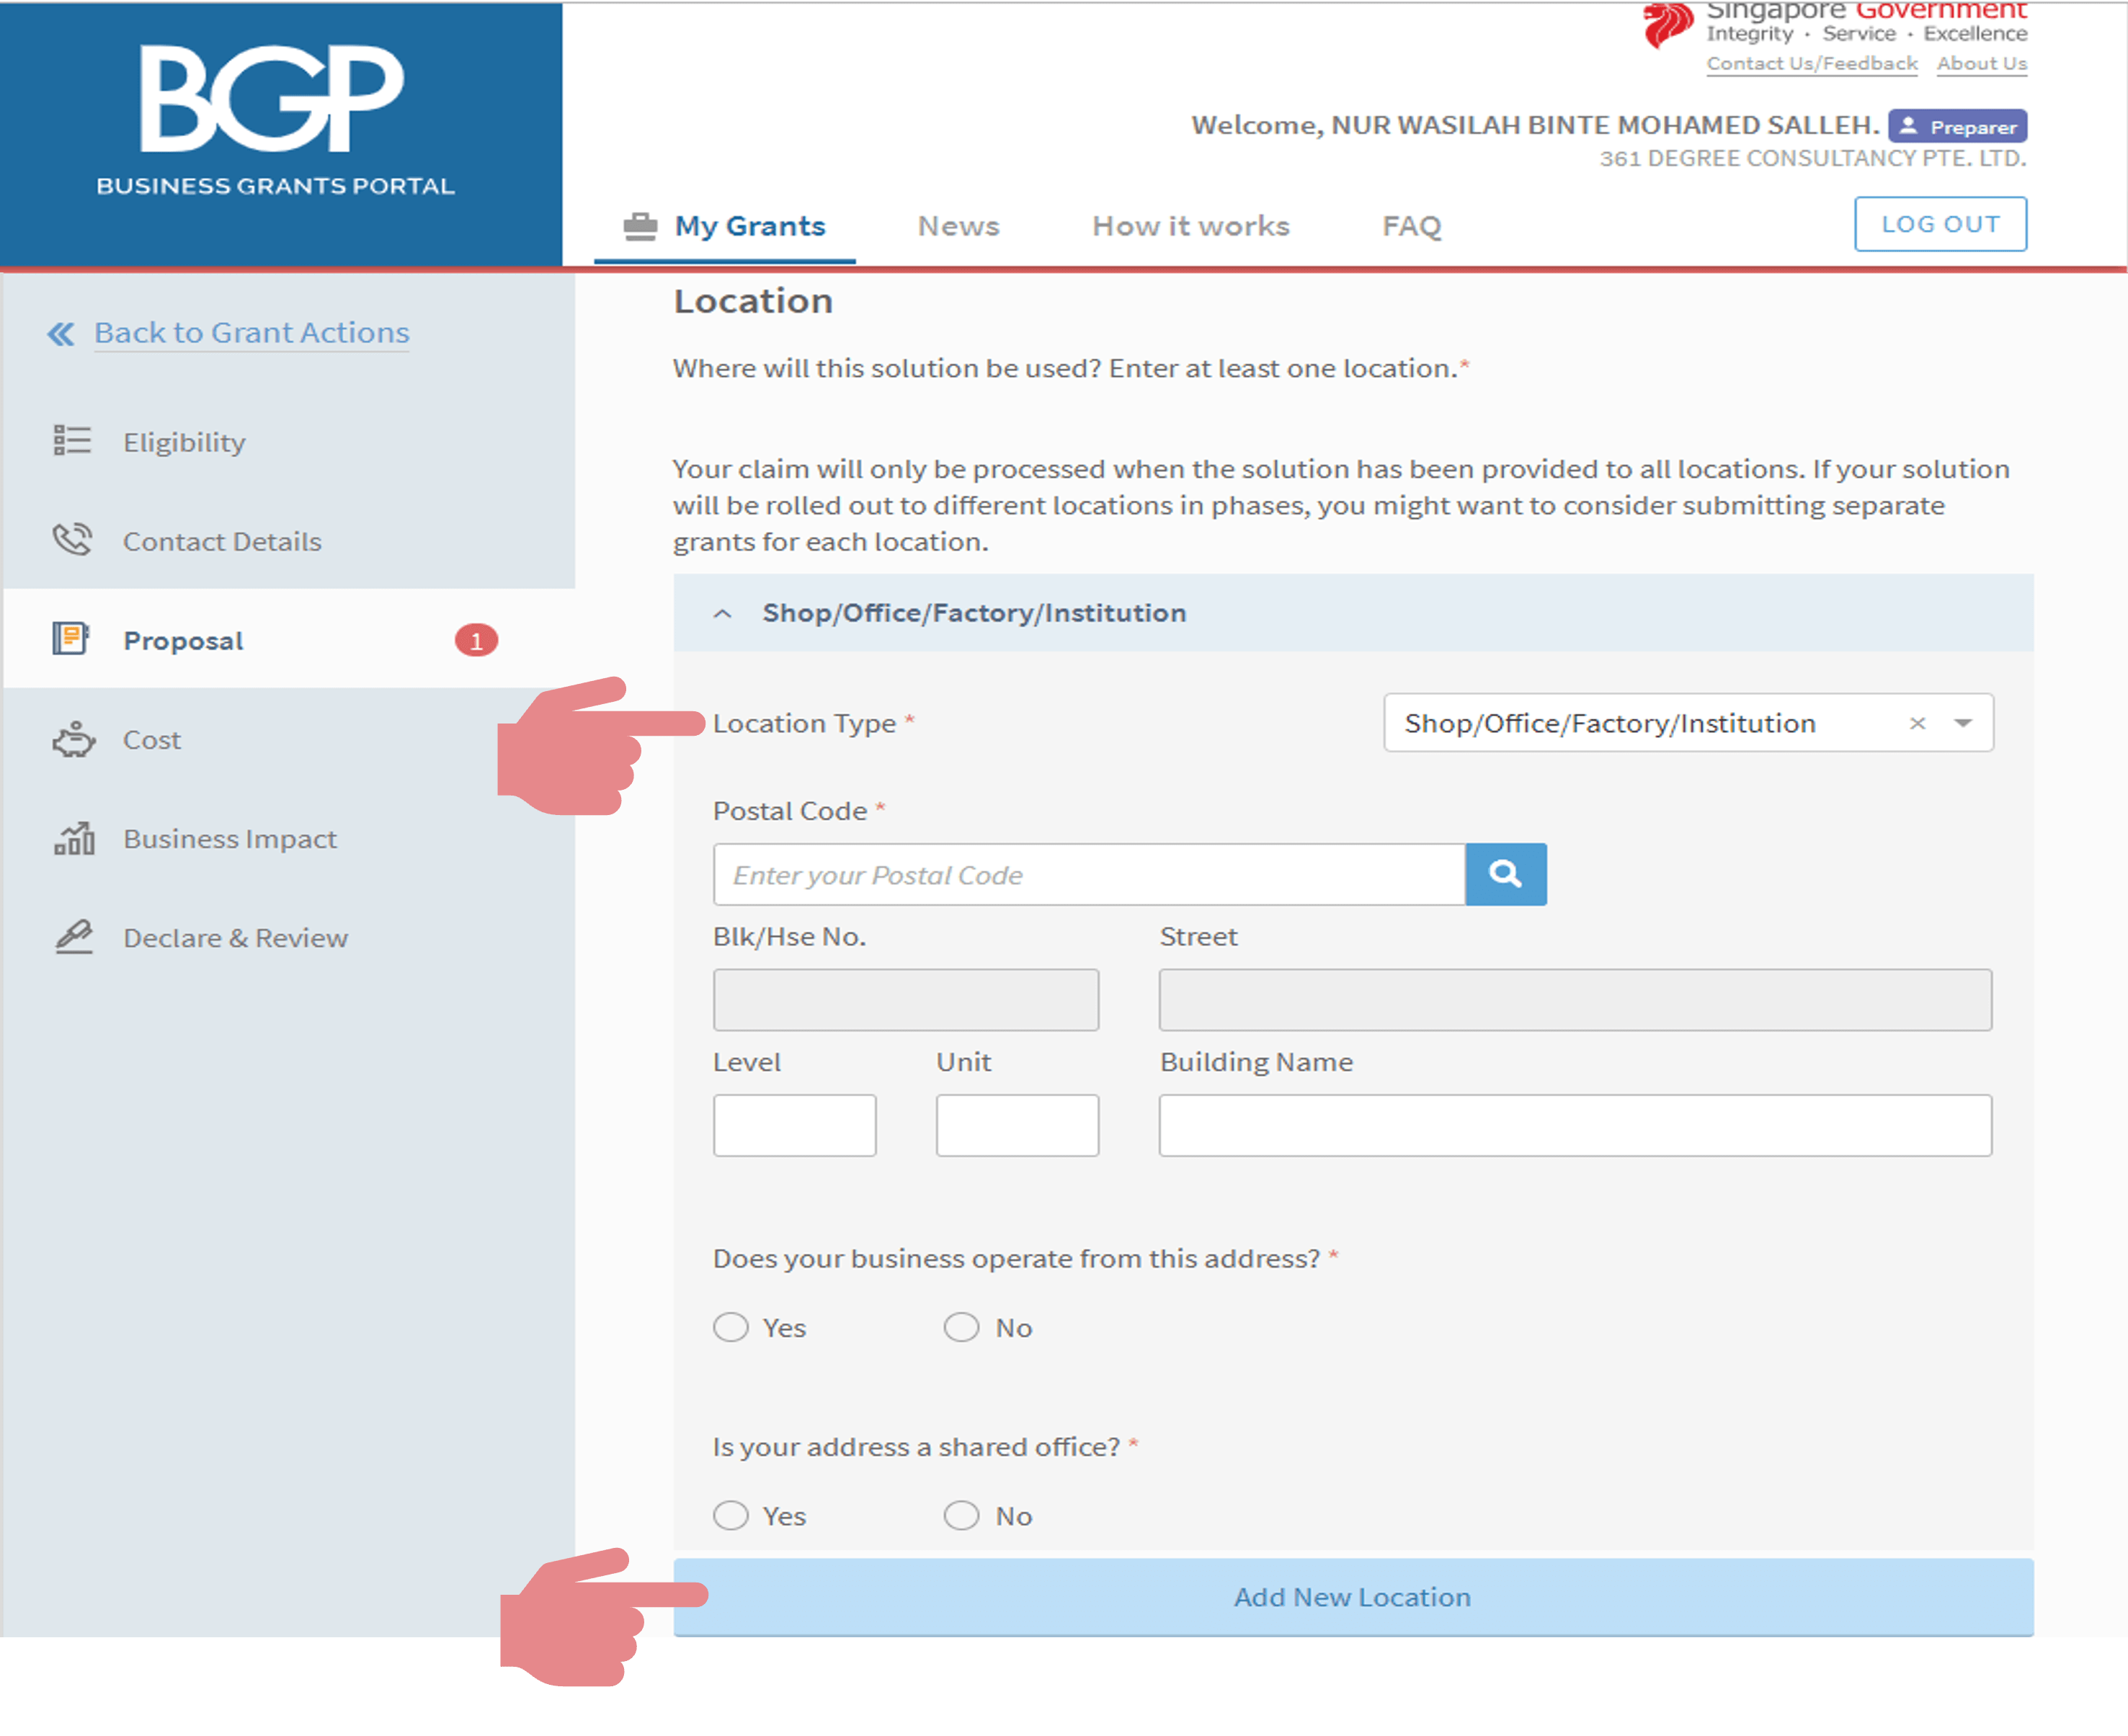
Task: Click the Add New Location button
Action: pyautogui.click(x=1352, y=1597)
